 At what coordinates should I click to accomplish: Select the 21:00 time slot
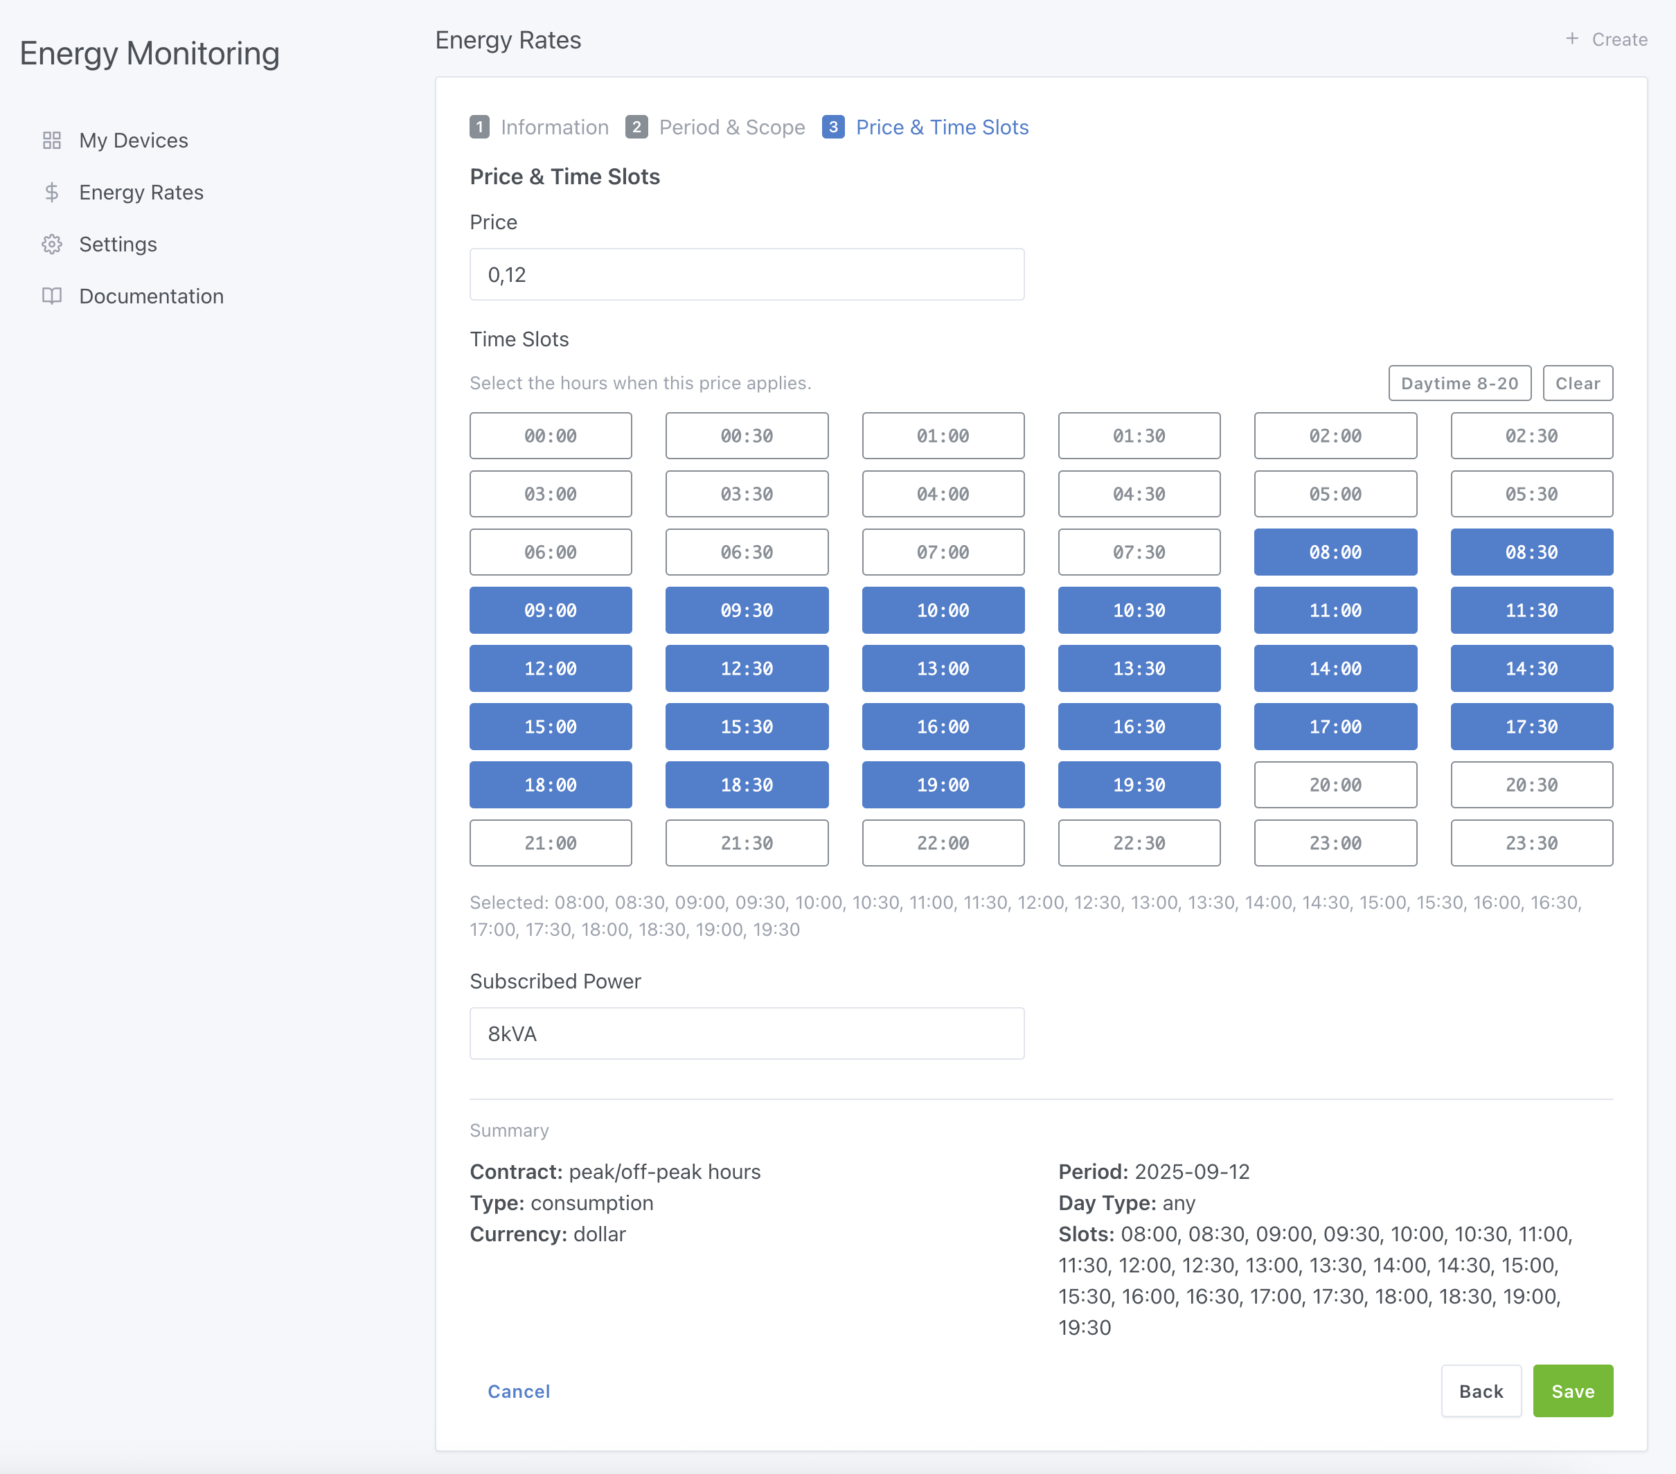(x=550, y=842)
